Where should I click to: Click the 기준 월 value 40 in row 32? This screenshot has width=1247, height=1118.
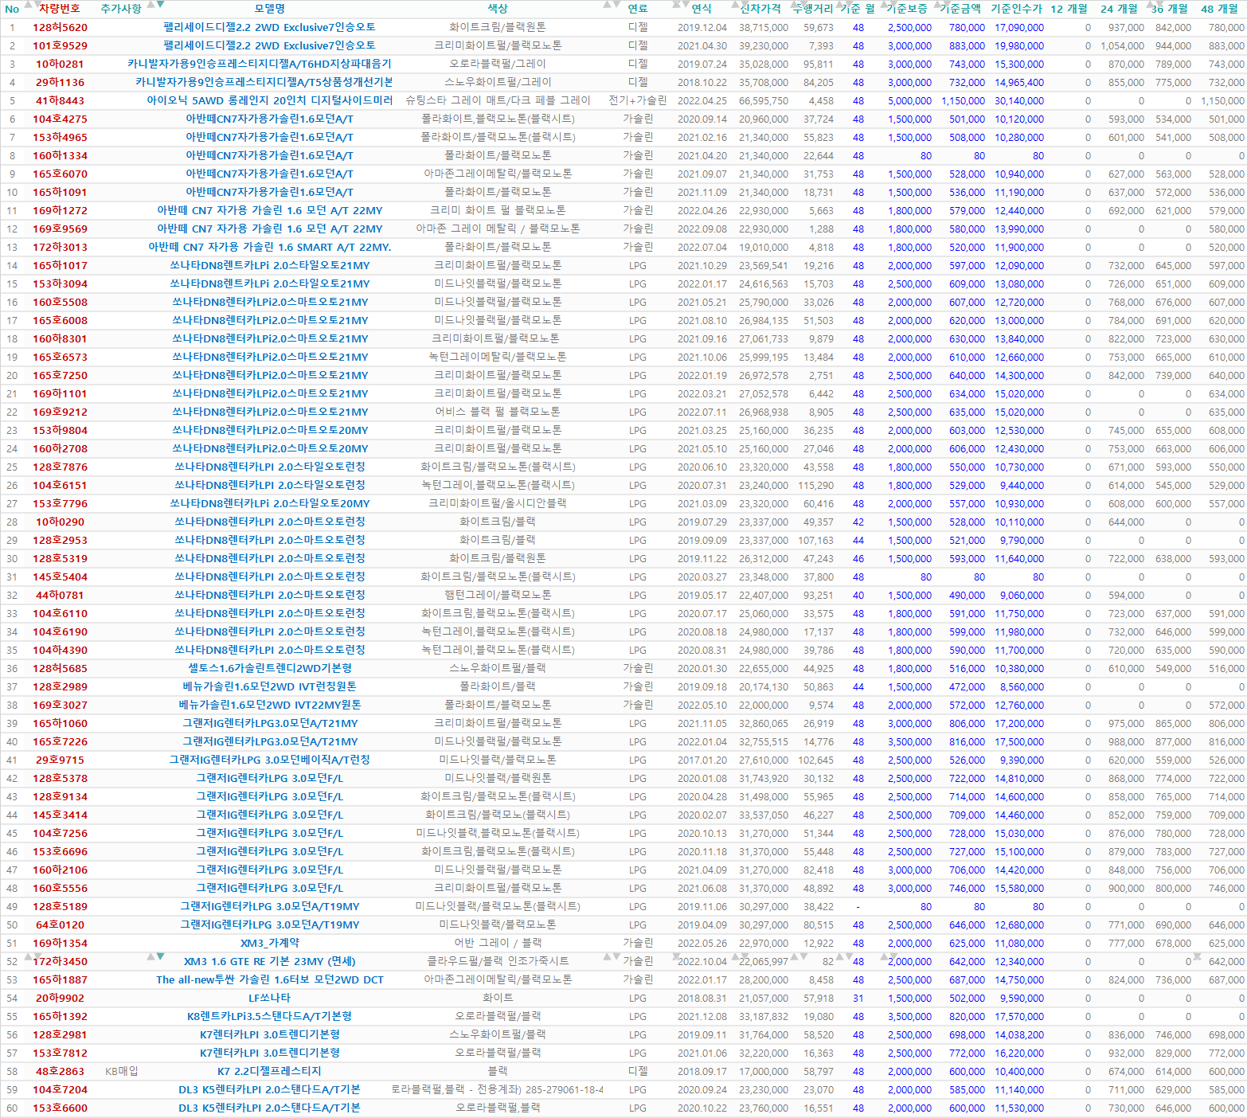pos(858,596)
